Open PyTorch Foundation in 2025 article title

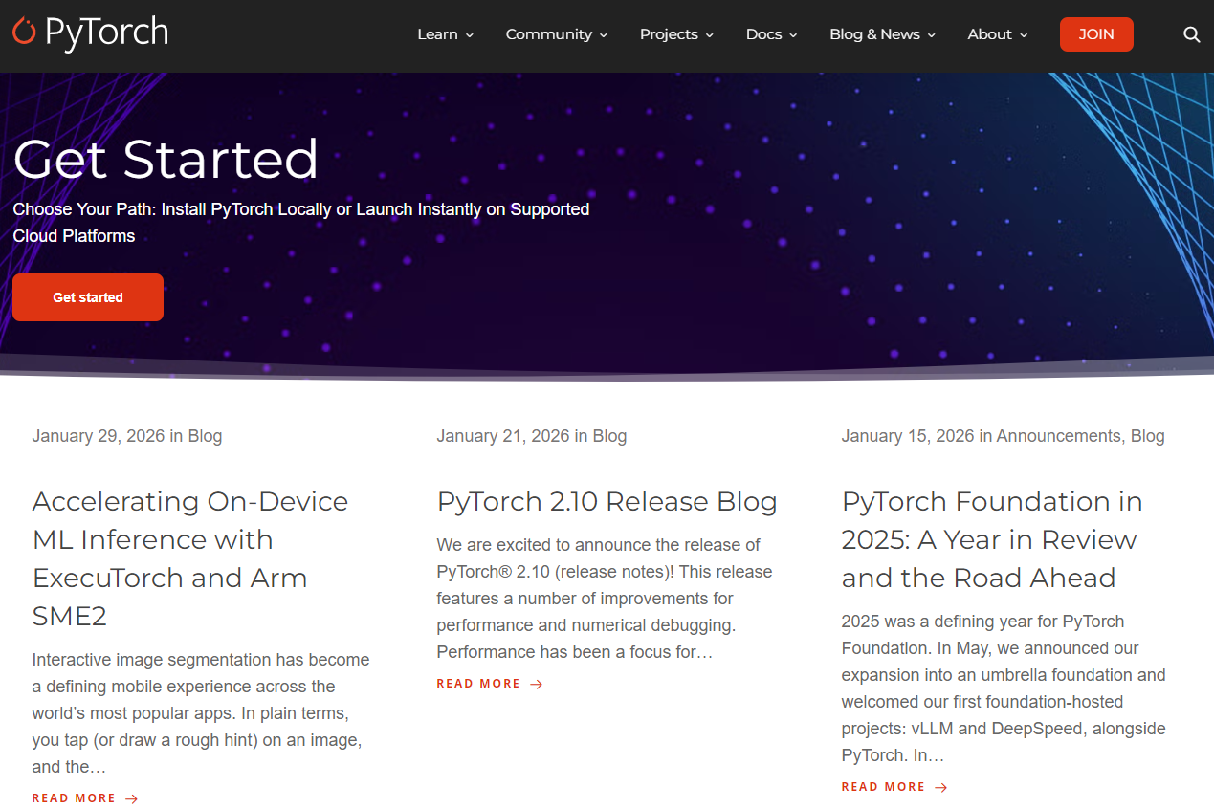(x=992, y=539)
